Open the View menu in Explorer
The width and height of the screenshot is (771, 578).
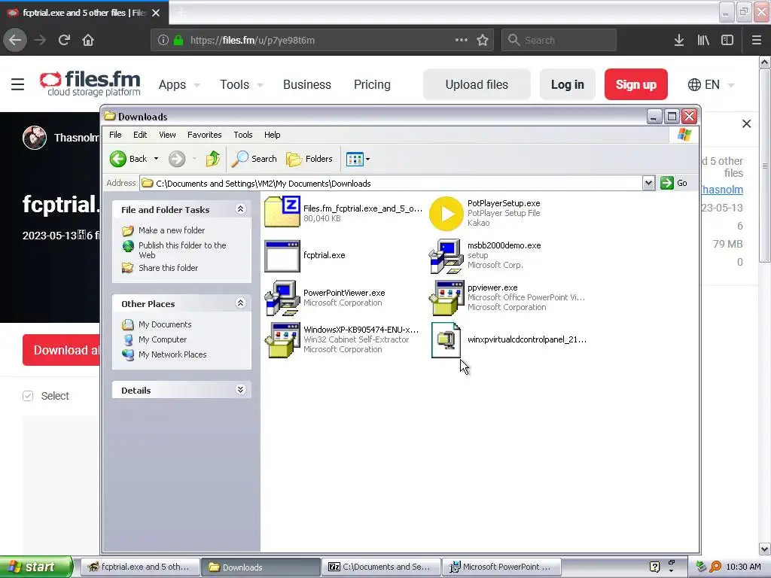pyautogui.click(x=167, y=135)
